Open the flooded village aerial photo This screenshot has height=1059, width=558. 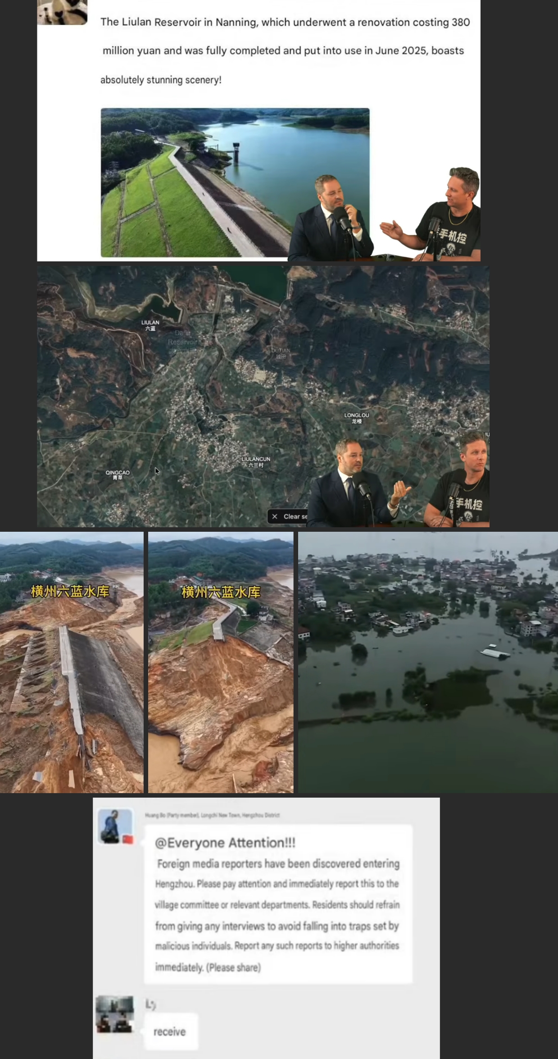428,662
